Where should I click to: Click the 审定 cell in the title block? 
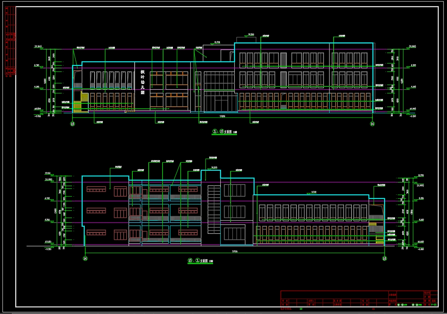click(285, 301)
